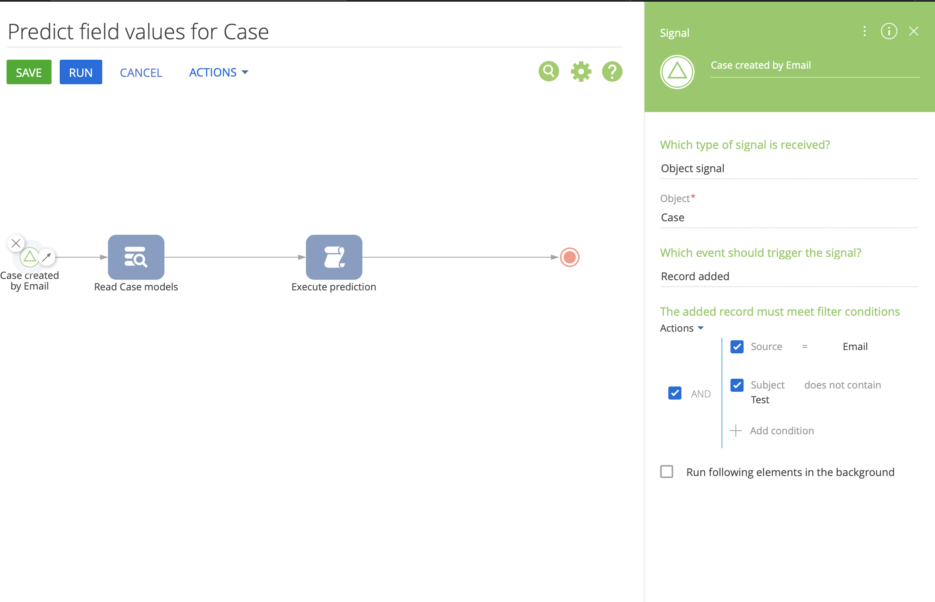Screen dimensions: 935x602
Task: Select the Case created by Email start signal
Action: coord(30,257)
